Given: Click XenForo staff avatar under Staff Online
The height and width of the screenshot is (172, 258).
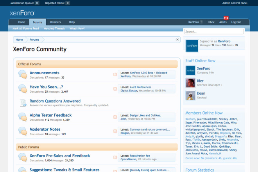Looking at the screenshot, I should point(191,70).
